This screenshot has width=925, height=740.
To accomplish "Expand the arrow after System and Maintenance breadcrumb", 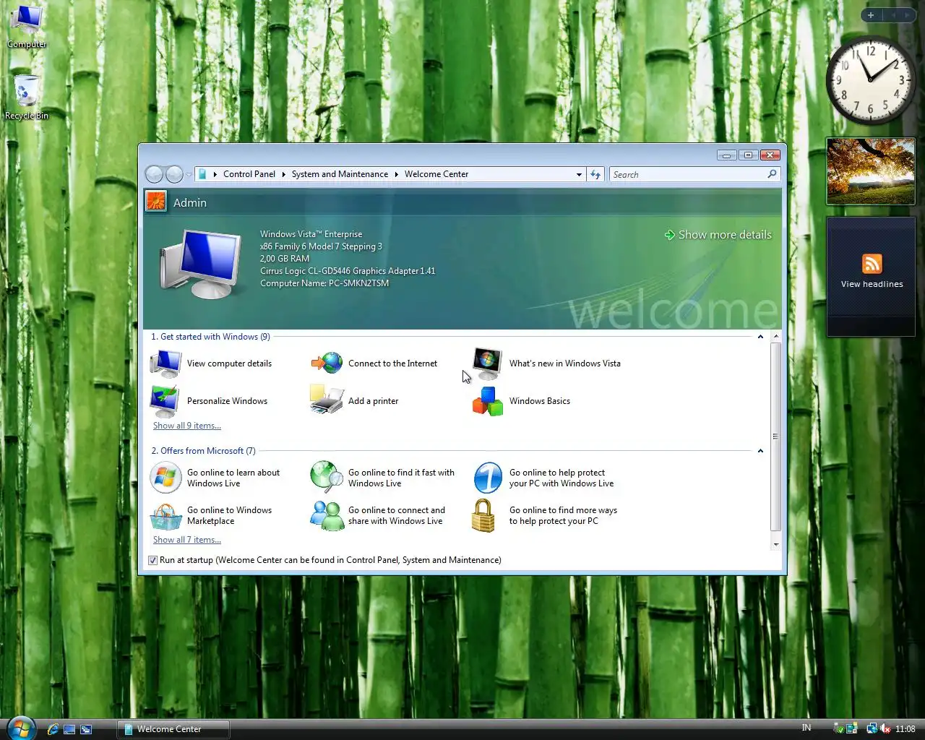I will click(397, 174).
